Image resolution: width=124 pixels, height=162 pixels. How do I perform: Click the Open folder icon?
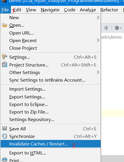[x=5, y=25]
